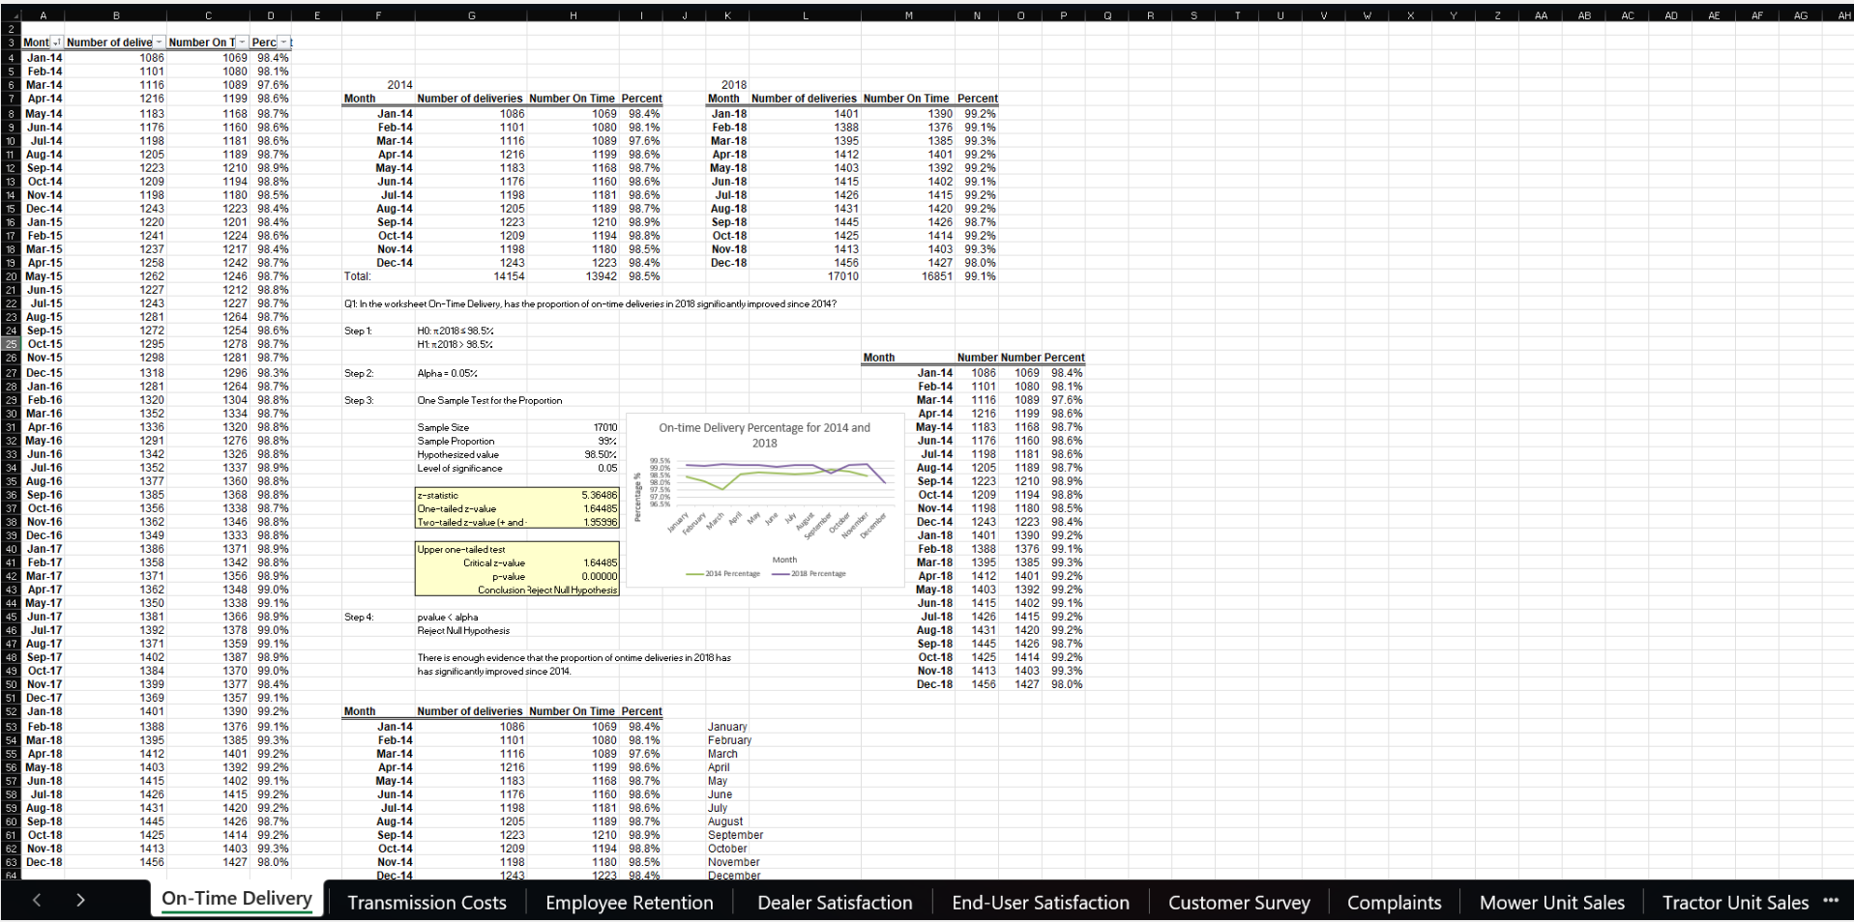The width and height of the screenshot is (1854, 922).
Task: Click the previous sheet navigation arrow
Action: [36, 901]
